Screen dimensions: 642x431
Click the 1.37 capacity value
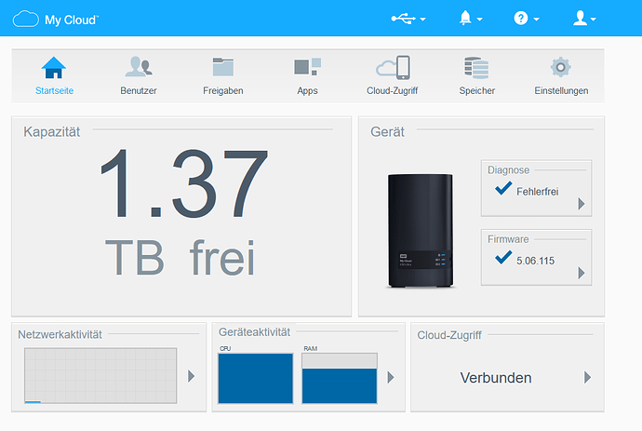[184, 183]
